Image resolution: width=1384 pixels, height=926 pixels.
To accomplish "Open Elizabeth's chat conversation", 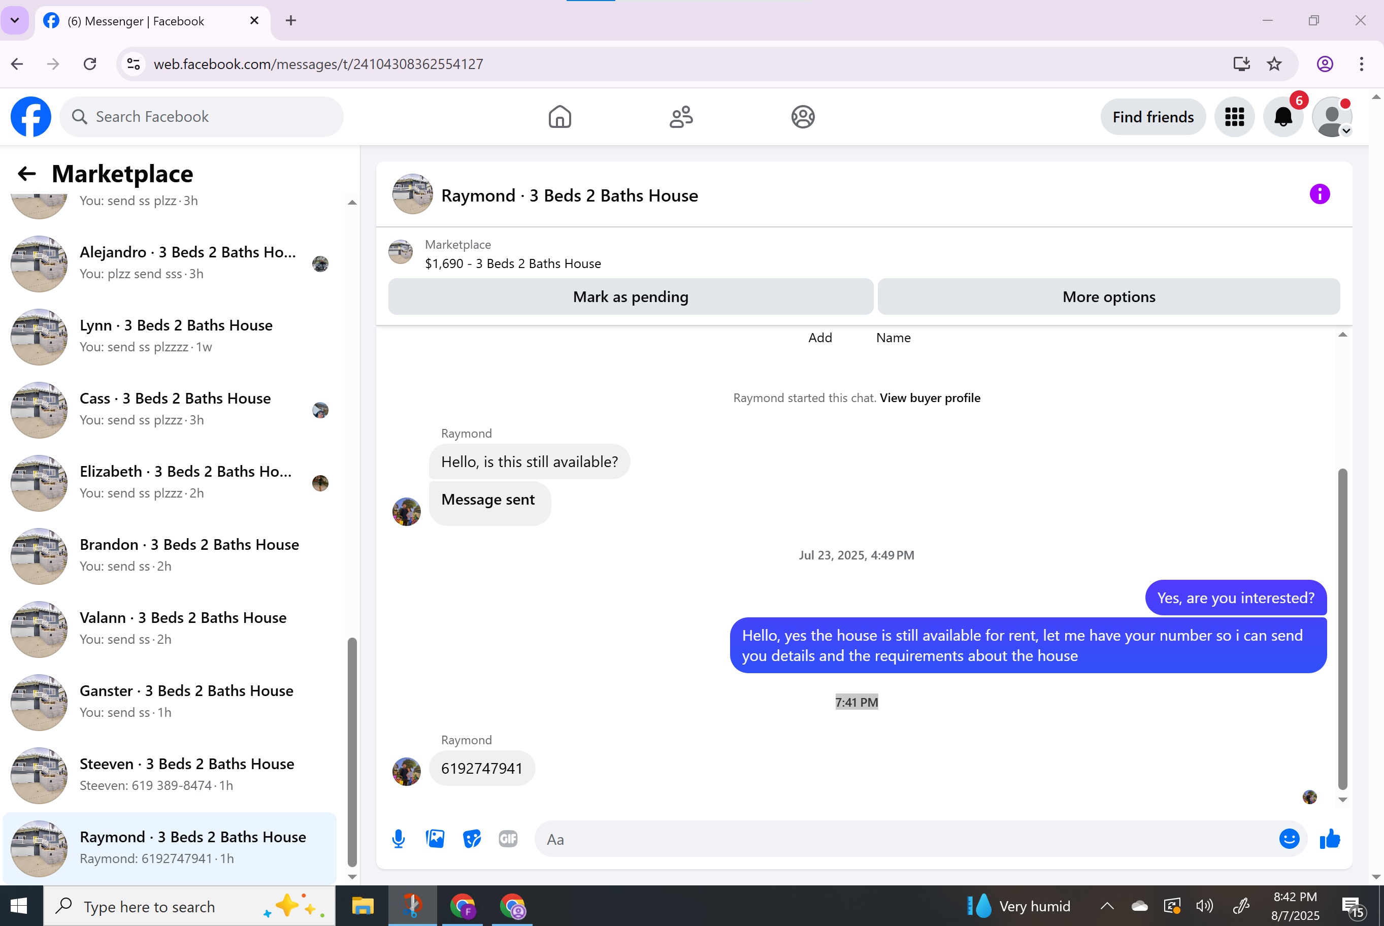I will pos(170,483).
